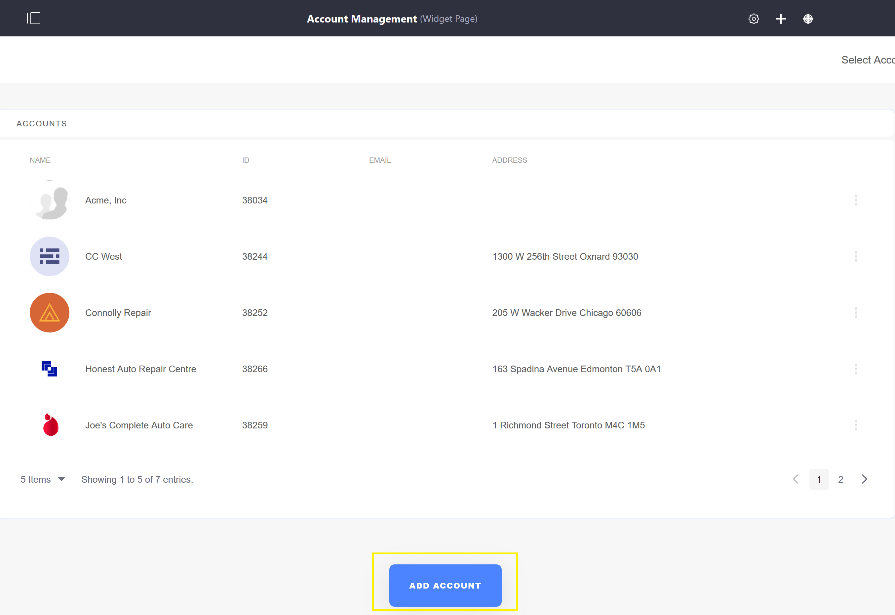The width and height of the screenshot is (895, 615).
Task: Open actions menu for Acme, Inc
Action: (856, 200)
